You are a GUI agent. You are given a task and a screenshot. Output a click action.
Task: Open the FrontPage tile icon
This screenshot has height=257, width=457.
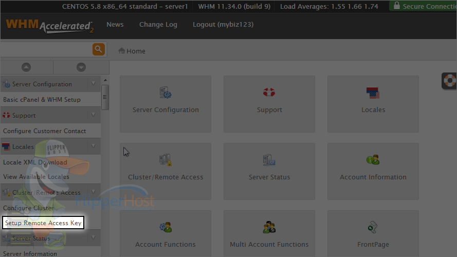373,227
